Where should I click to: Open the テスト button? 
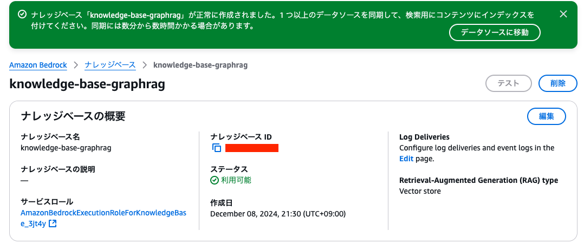pos(509,83)
